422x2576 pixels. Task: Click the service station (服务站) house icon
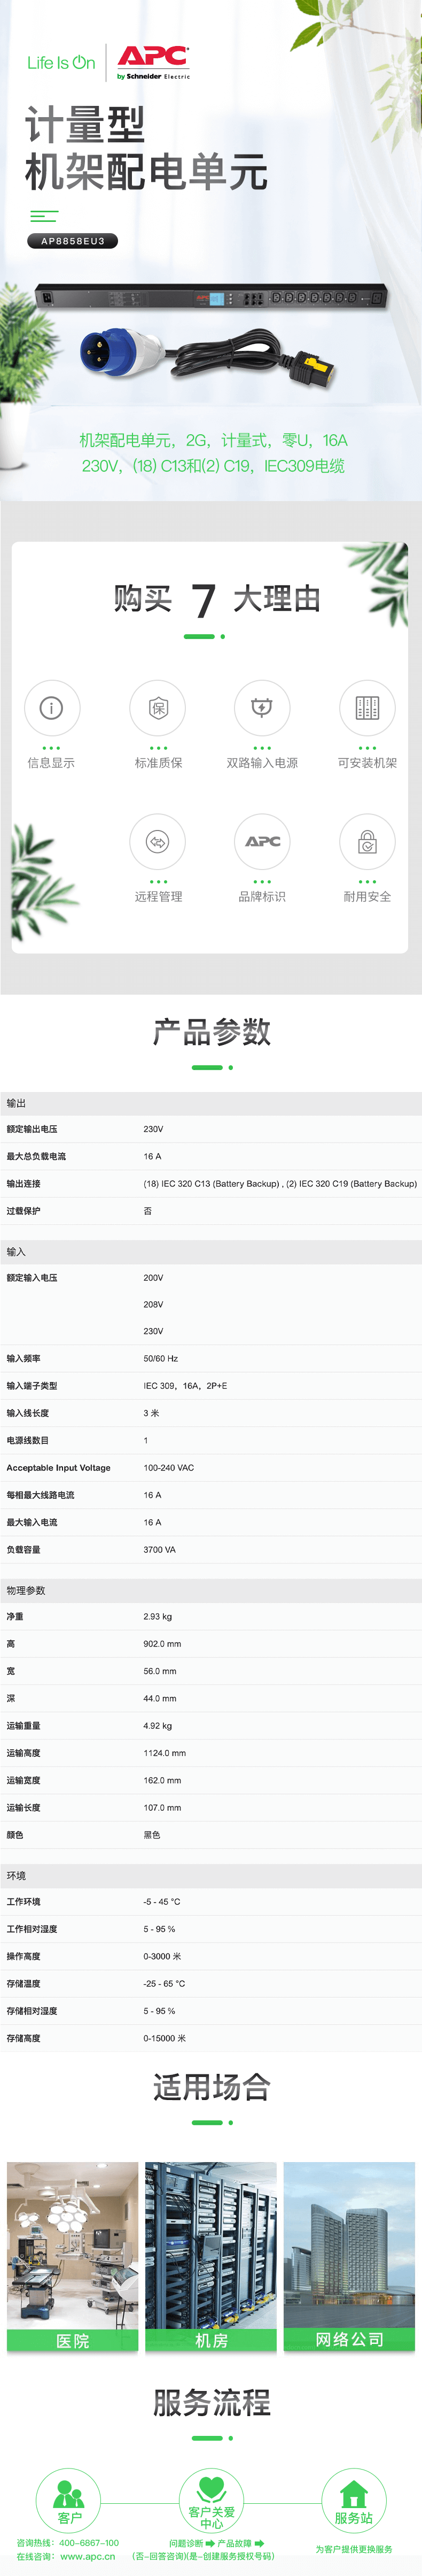[x=353, y=2499]
